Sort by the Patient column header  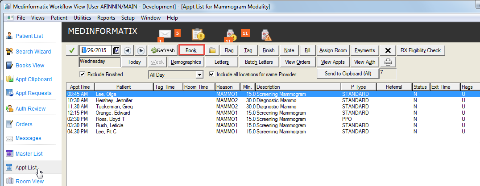point(124,87)
